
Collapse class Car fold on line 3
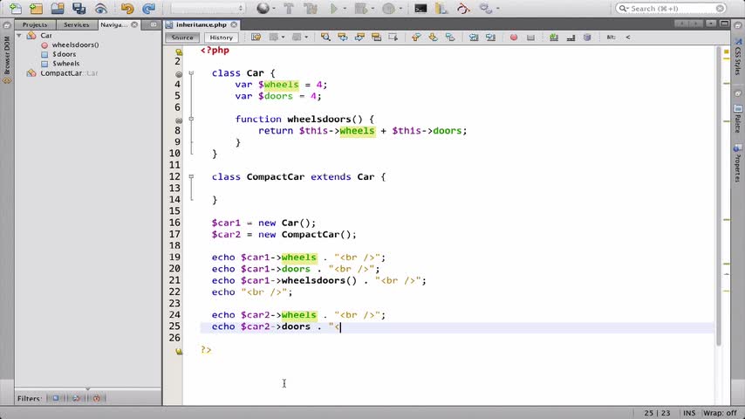(x=191, y=73)
